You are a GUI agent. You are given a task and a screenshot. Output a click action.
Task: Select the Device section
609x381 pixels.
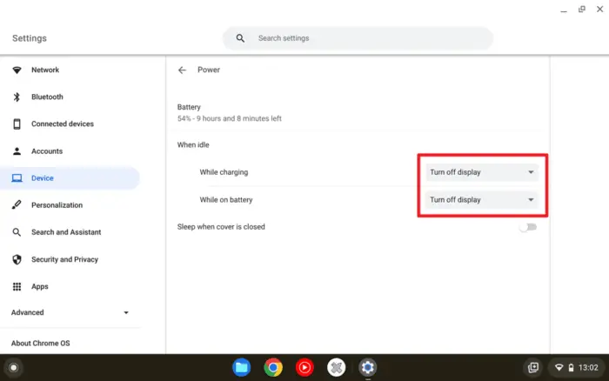click(70, 177)
